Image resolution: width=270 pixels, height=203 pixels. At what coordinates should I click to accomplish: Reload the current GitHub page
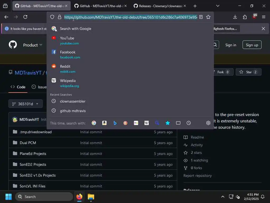25,17
